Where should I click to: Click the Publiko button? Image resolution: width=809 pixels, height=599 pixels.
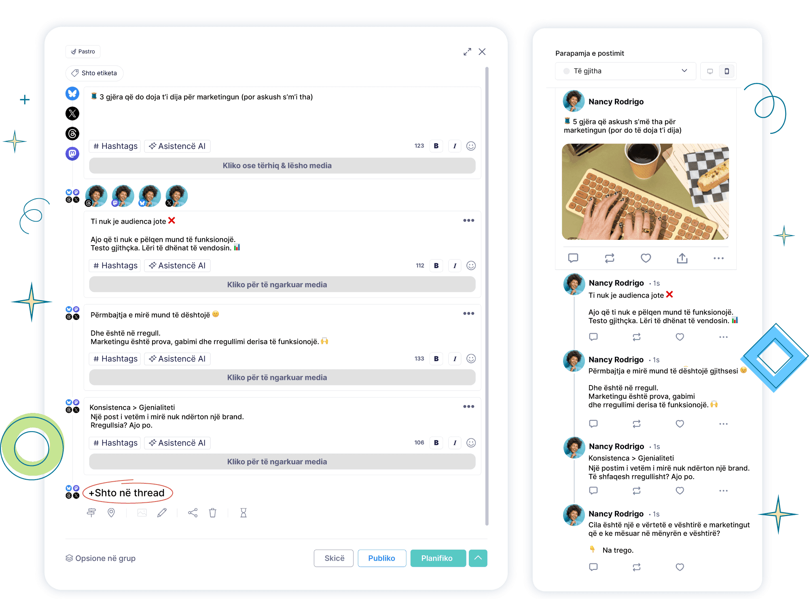click(381, 558)
